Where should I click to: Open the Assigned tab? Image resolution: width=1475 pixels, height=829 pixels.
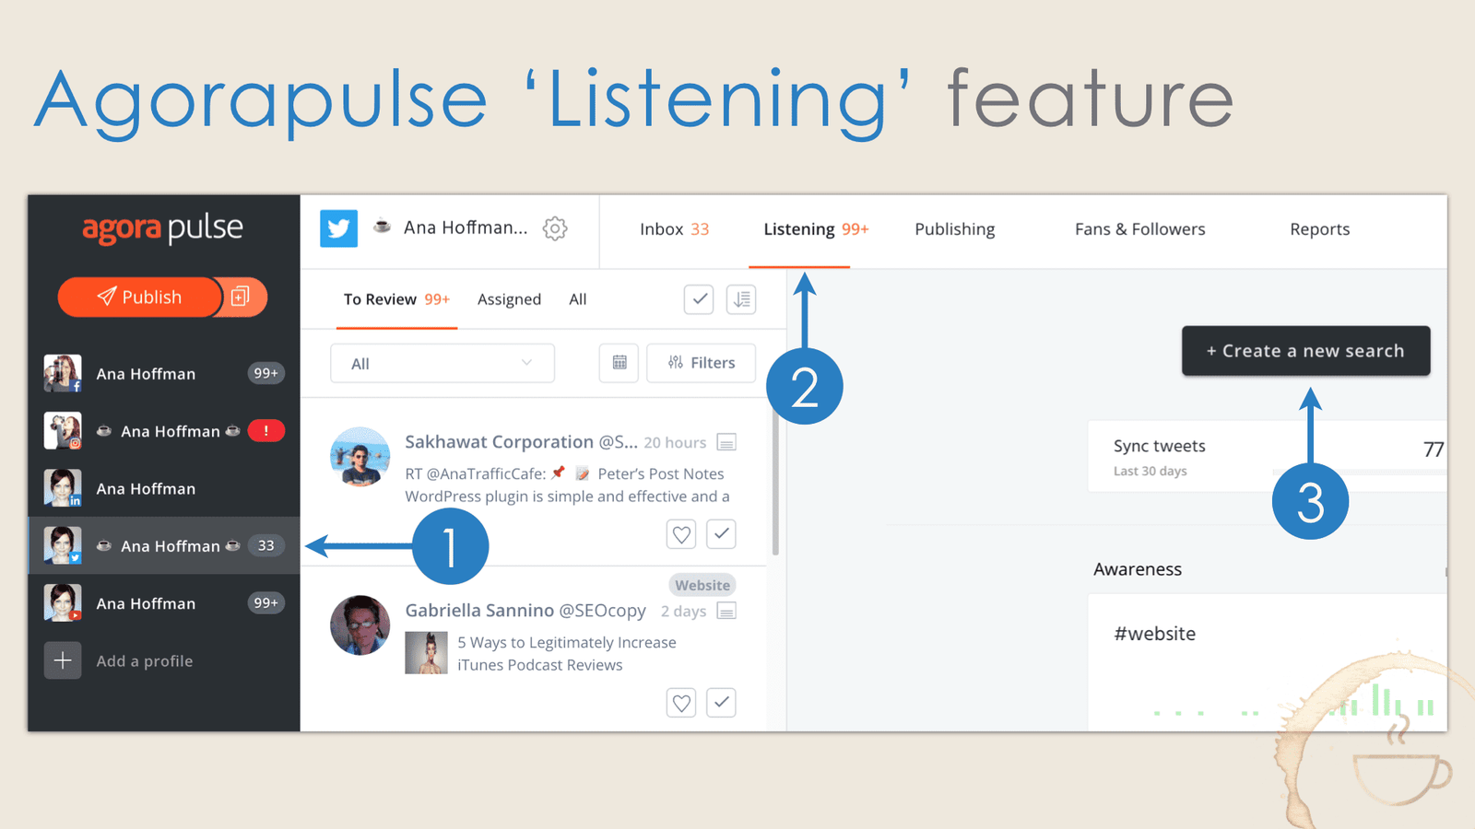tap(509, 299)
